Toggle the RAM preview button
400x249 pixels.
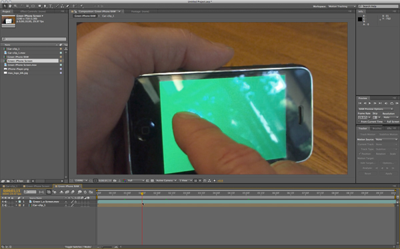click(x=397, y=103)
